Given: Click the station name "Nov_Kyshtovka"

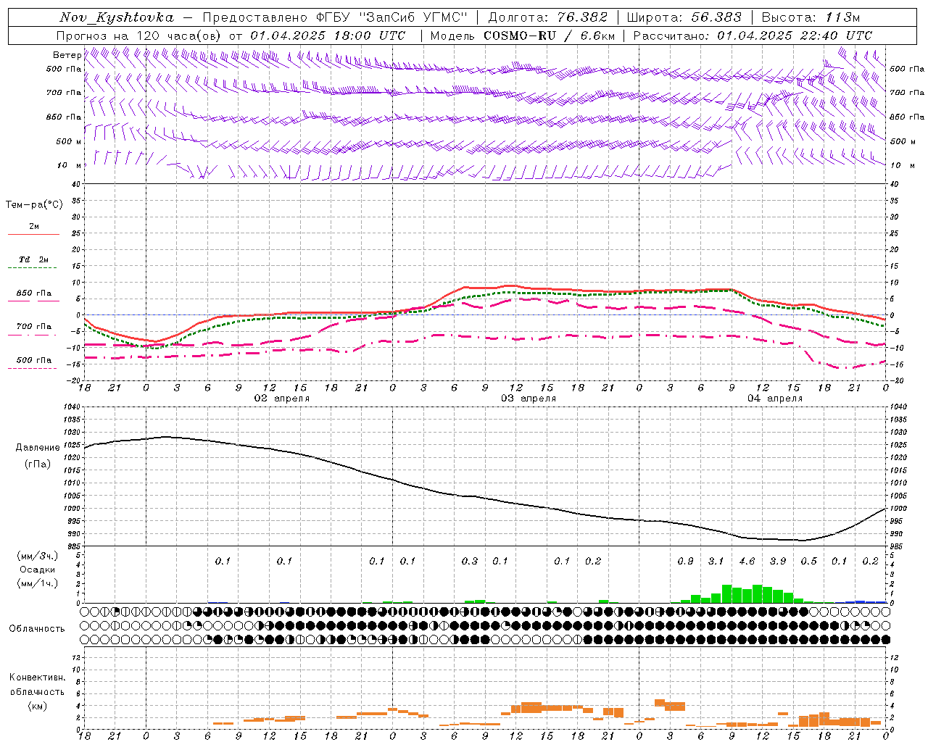Looking at the screenshot, I should pos(117,17).
